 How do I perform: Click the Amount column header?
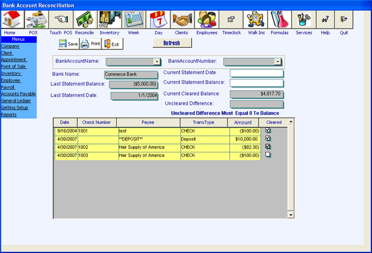coord(243,123)
